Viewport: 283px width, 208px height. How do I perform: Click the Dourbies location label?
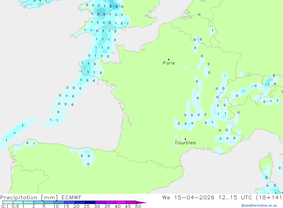[x=185, y=143]
